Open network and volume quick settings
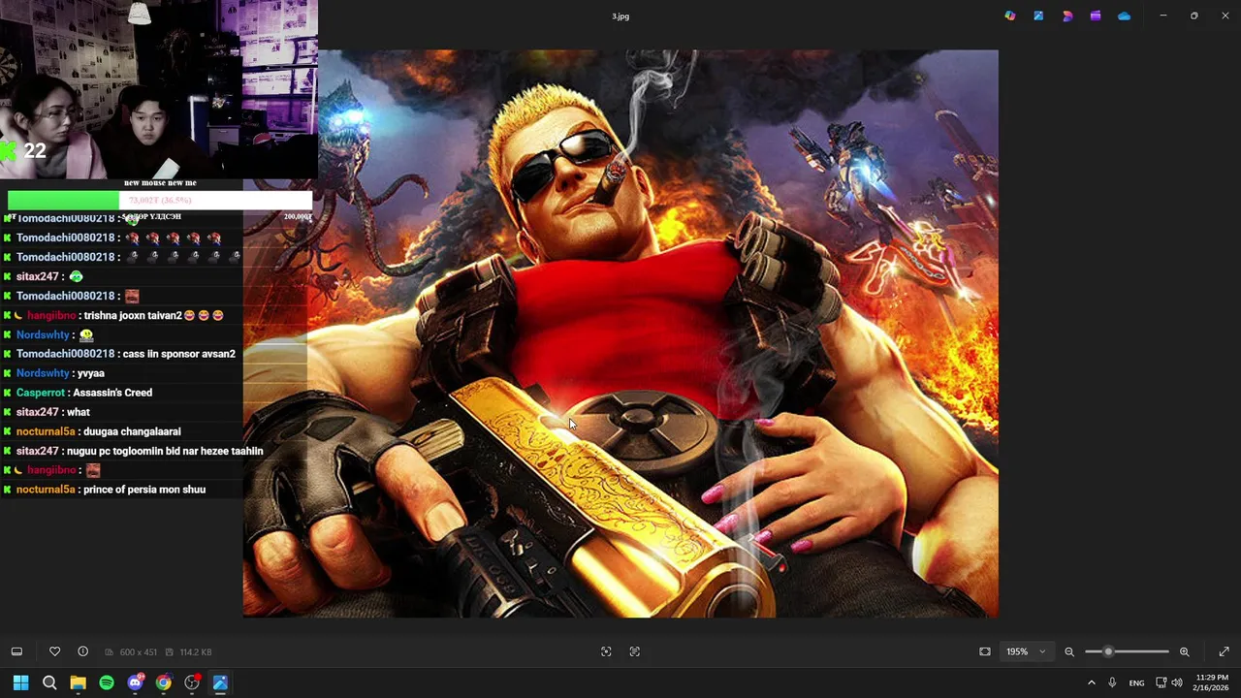 tap(1169, 682)
